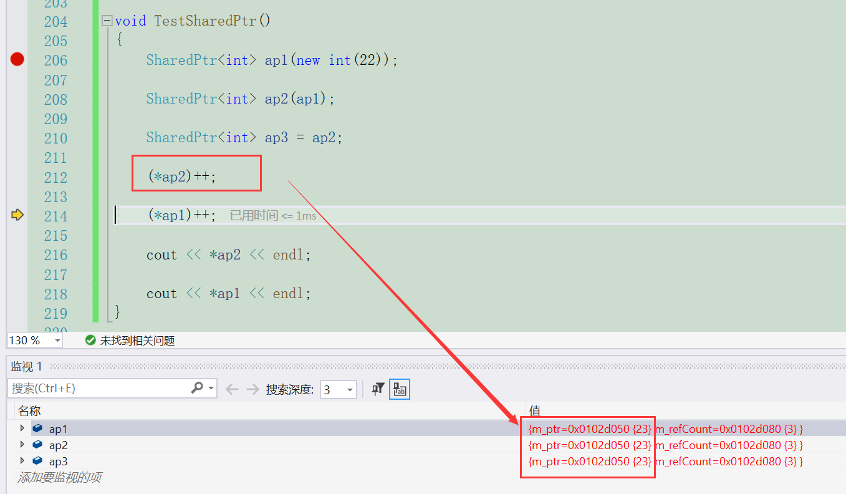
Task: Click the 已用时间 <= 1ms perf tip
Action: pos(273,216)
